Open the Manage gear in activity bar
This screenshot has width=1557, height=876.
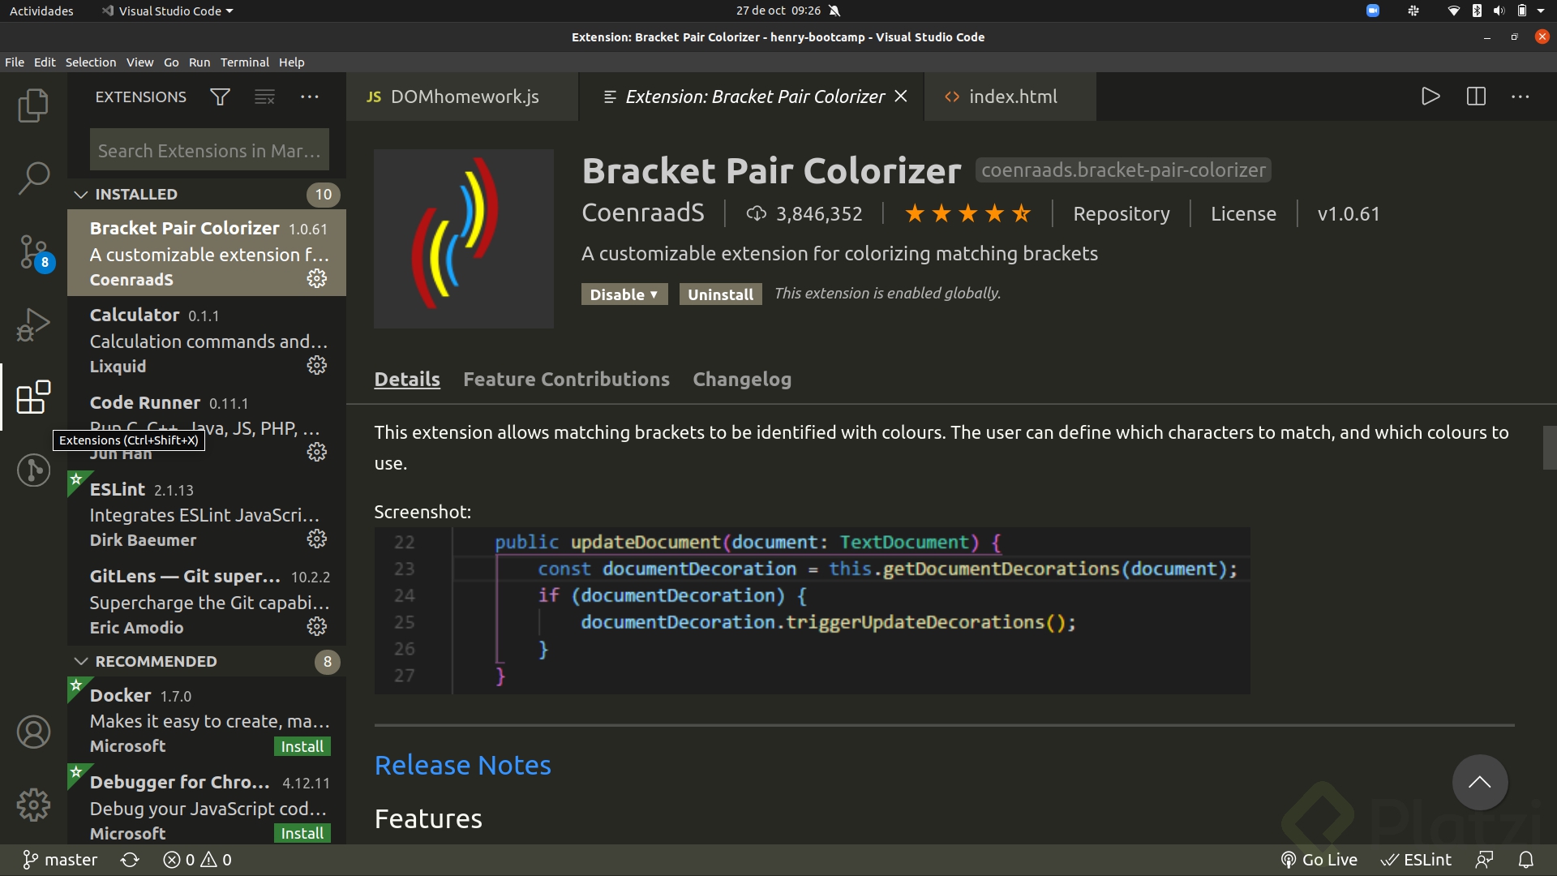point(33,805)
